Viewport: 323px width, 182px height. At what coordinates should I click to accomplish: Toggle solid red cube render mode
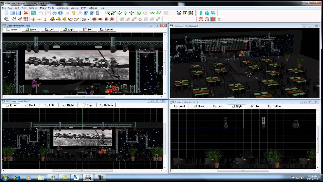click(x=213, y=19)
